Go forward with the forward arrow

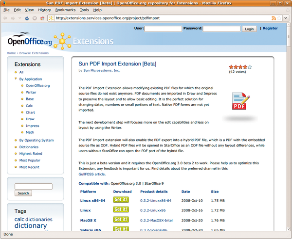(x=13, y=18)
